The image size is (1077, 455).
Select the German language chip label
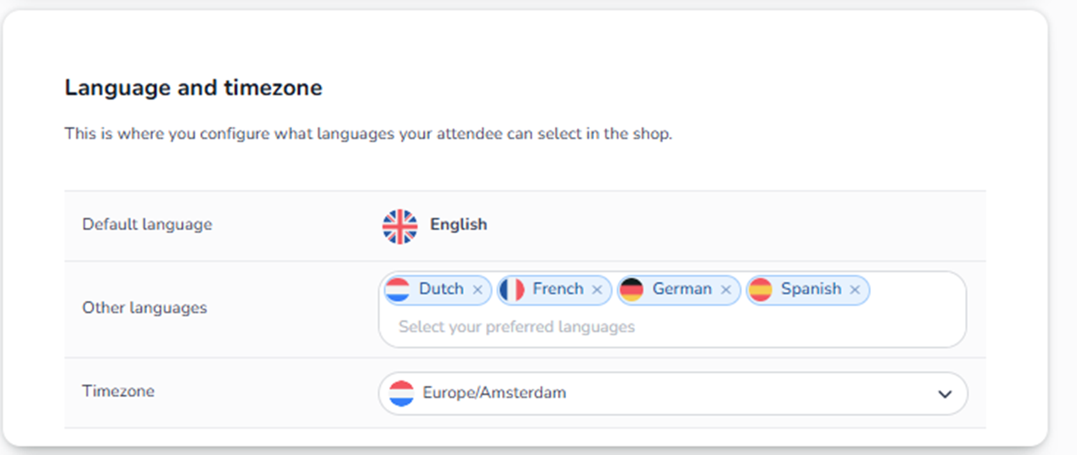coord(682,289)
